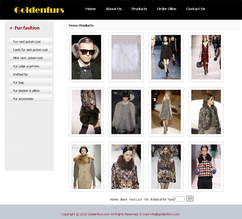Image resolution: width=242 pixels, height=219 pixels.
Task: Open the multicolor printed jacket runway photo
Action: 166,167
